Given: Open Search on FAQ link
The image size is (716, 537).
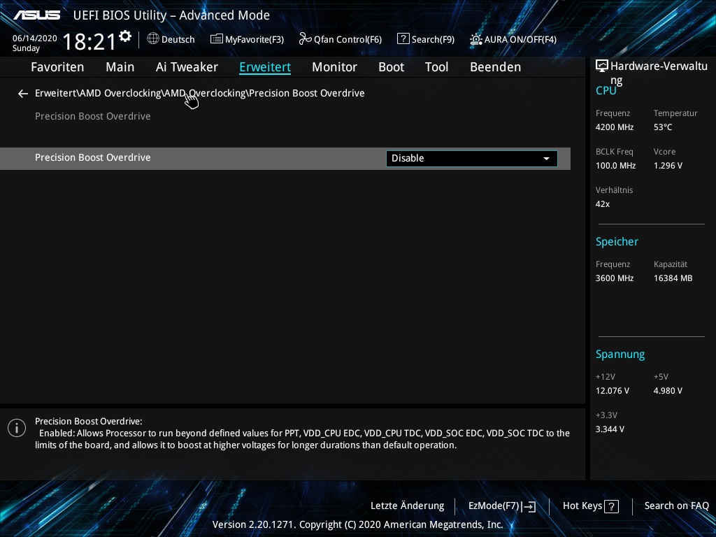Looking at the screenshot, I should coord(677,506).
